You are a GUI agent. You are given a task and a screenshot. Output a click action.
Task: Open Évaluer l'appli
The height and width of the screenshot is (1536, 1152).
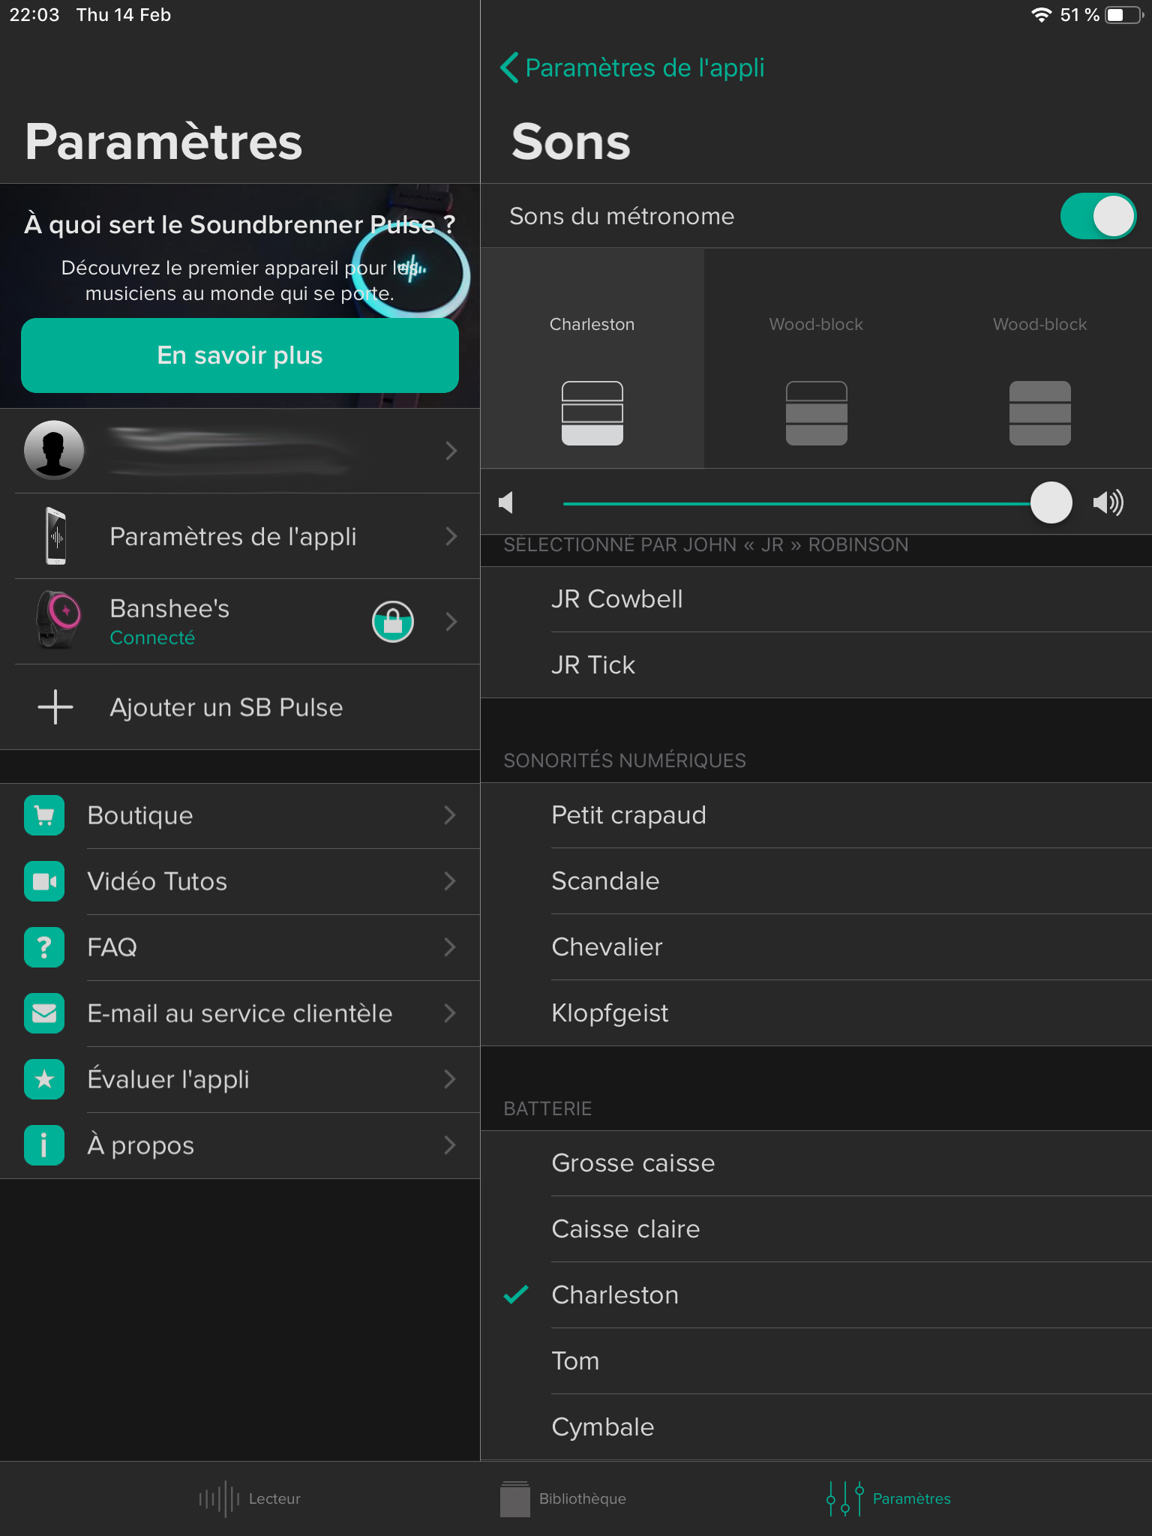point(240,1079)
